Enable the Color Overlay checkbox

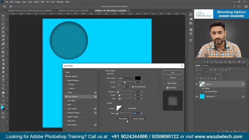pos(66,109)
